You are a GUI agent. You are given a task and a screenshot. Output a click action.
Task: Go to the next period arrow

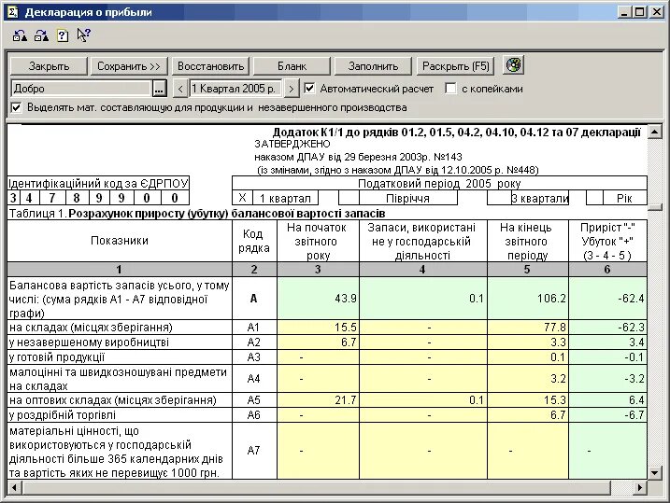[291, 89]
